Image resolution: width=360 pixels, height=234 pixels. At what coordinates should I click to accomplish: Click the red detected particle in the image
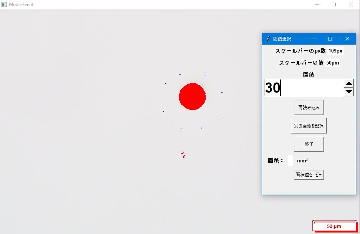pos(192,96)
